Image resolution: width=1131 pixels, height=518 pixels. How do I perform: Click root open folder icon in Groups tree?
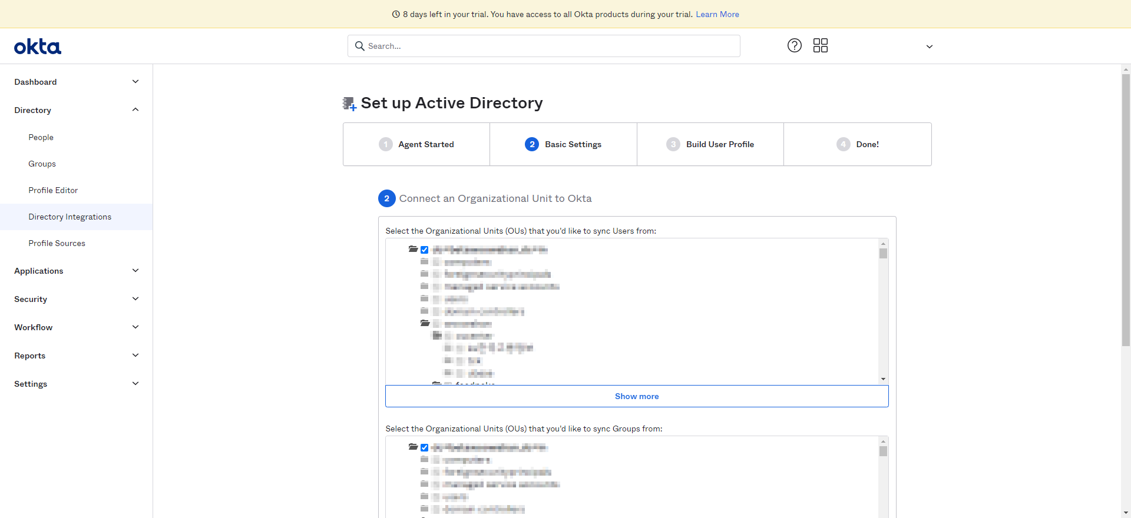click(414, 447)
